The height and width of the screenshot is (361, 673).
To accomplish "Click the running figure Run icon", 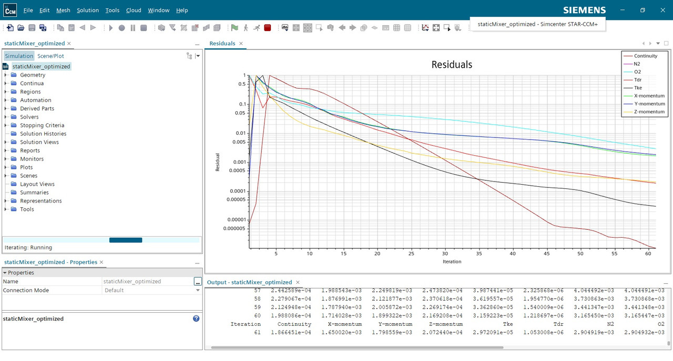I will (x=257, y=28).
